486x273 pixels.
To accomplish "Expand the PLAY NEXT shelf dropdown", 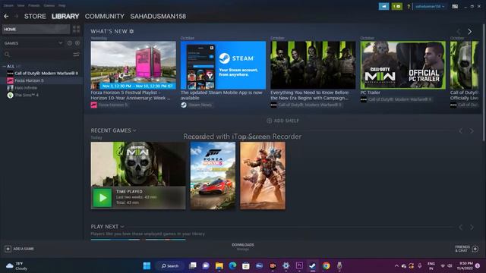I will coord(122,227).
